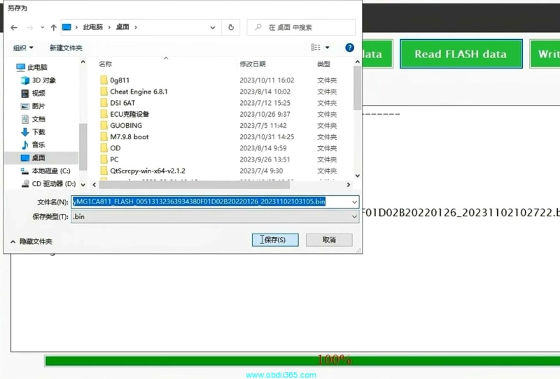Click 此电脑 in address bar breadcrumb
Viewport: 560px width, 379px height.
click(93, 27)
